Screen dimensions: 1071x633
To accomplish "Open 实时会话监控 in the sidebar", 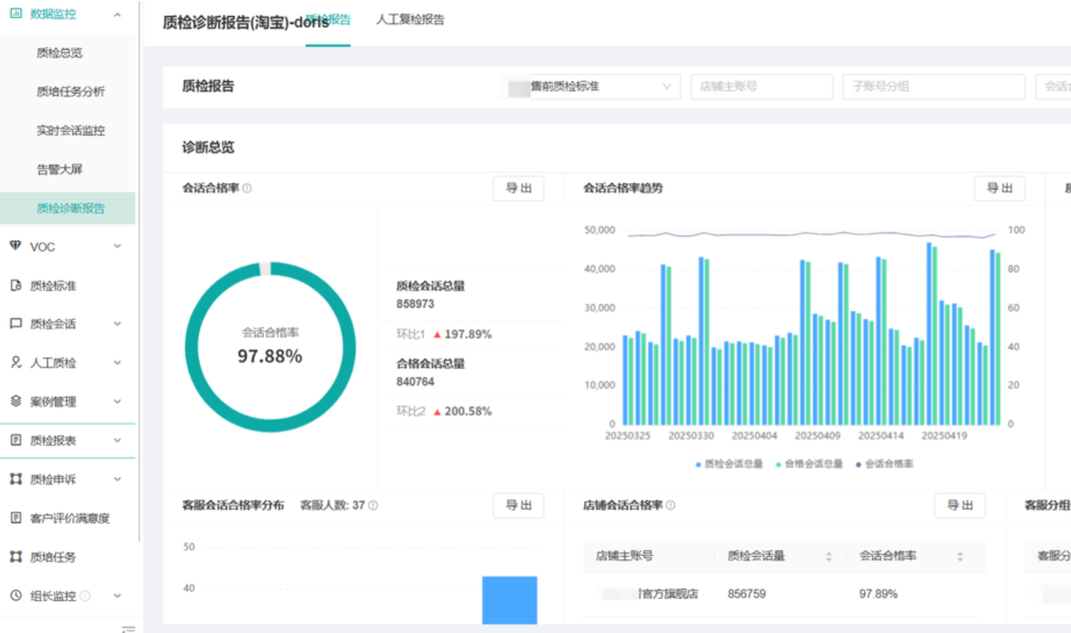I will tap(70, 131).
